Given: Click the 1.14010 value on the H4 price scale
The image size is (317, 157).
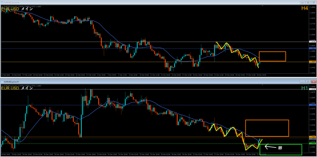Looking at the screenshot, I should click(x=312, y=73).
